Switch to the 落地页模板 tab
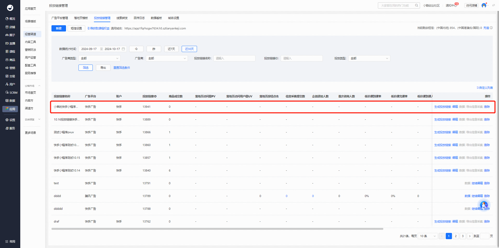499x248 pixels. pyautogui.click(x=81, y=18)
